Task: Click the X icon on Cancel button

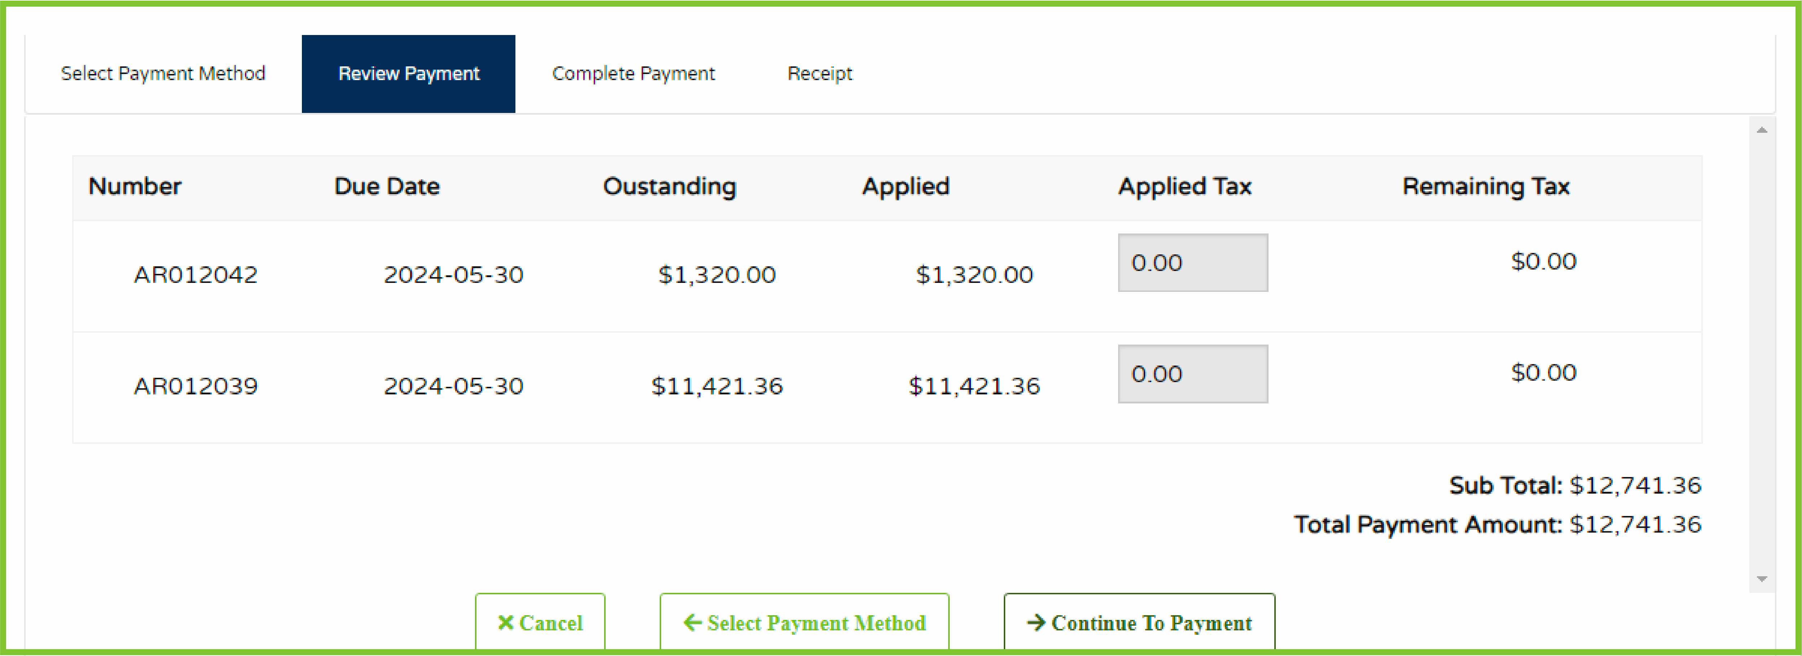Action: (505, 622)
